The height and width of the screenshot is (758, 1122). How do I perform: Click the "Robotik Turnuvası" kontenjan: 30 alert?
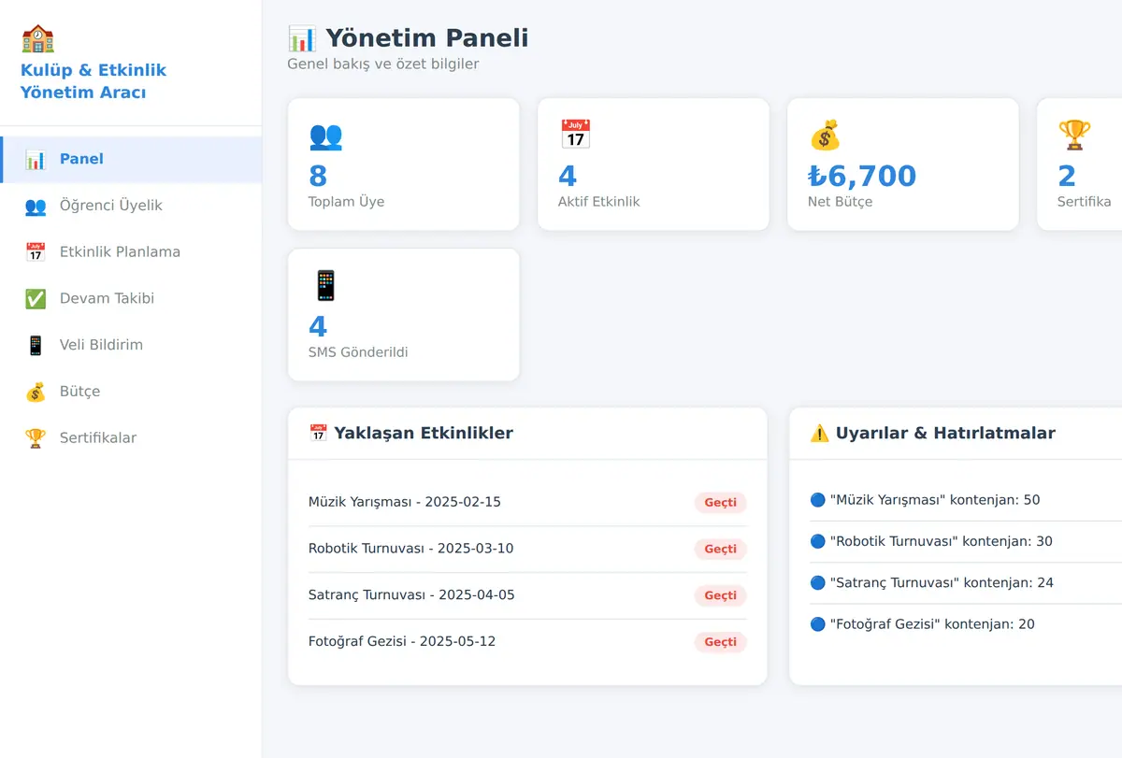click(x=931, y=541)
